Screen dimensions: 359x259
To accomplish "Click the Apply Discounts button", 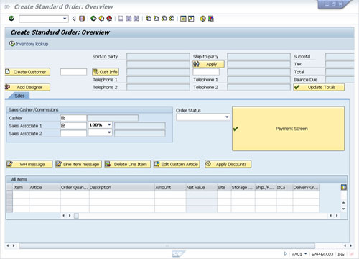I will click(228, 164).
